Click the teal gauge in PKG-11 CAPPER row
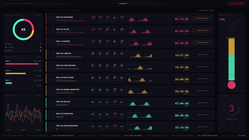Viewport: 249px width, 140px height. (x=115, y=42)
